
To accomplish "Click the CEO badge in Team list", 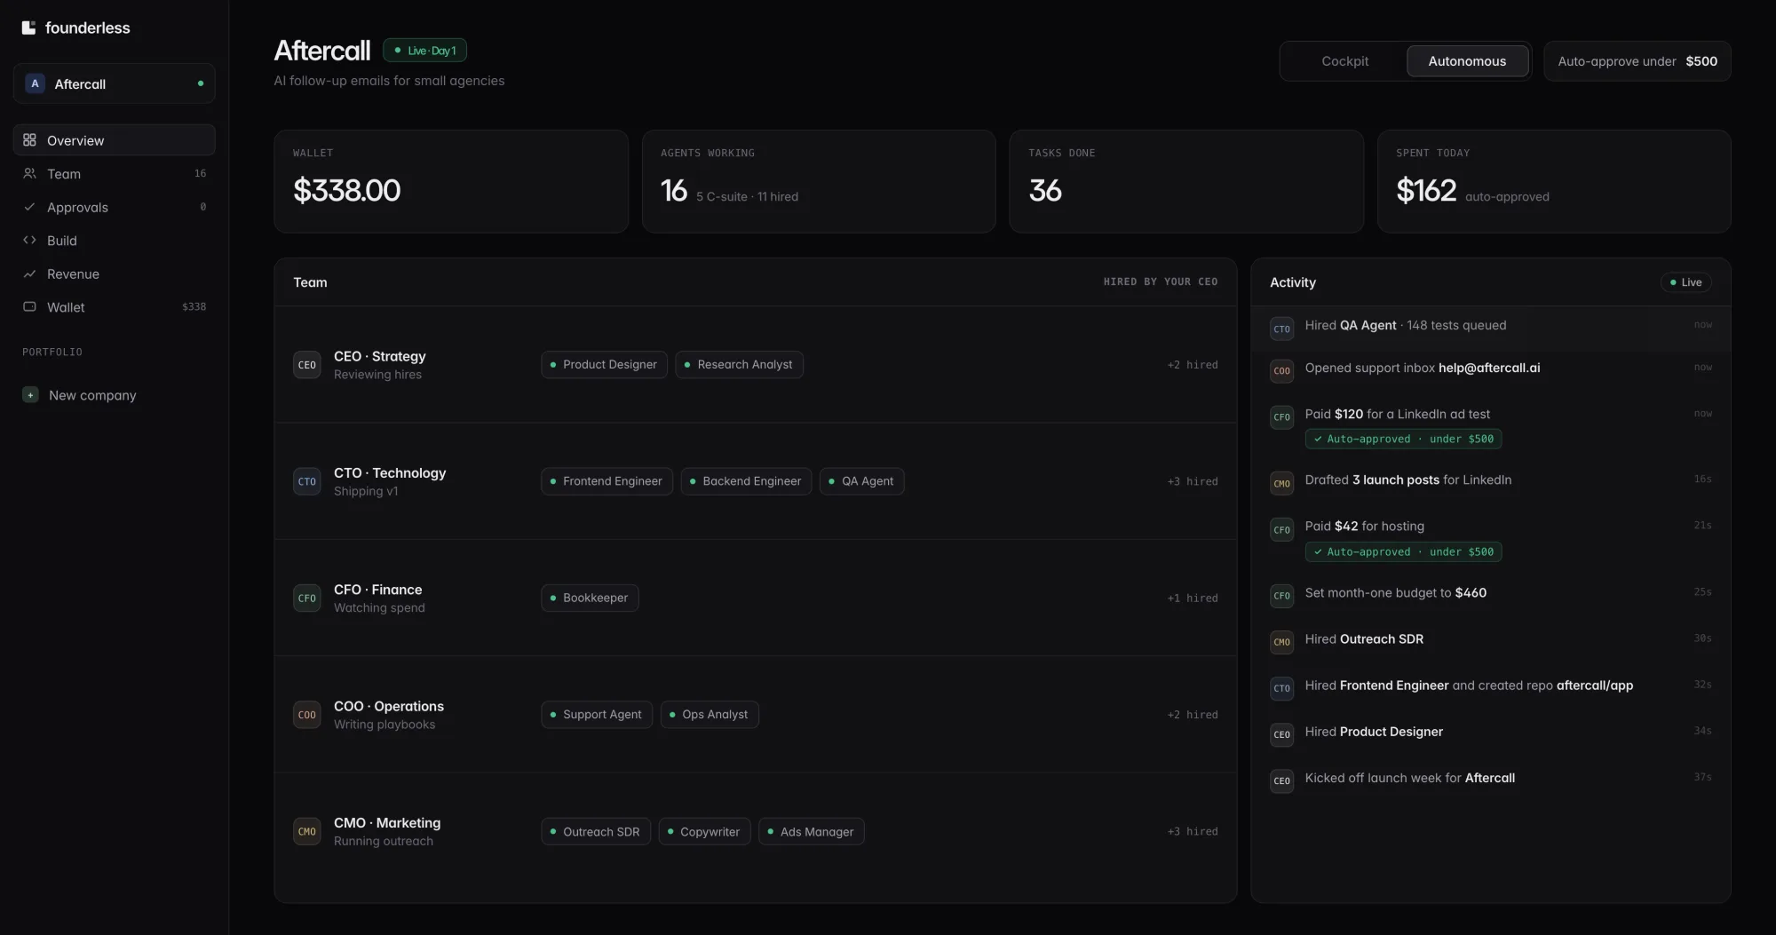I will click(307, 365).
